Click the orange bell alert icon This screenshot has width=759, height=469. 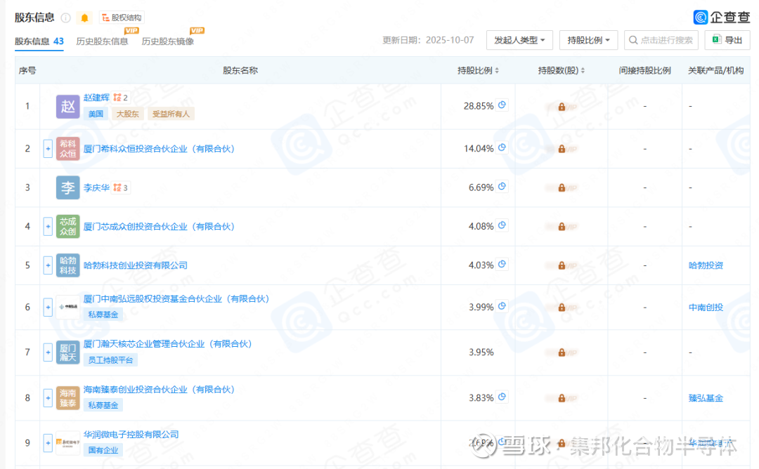point(85,18)
